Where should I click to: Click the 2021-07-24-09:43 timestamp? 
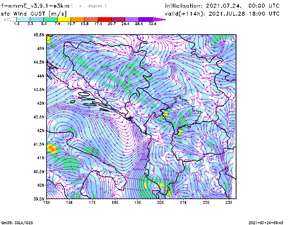[x=266, y=223]
